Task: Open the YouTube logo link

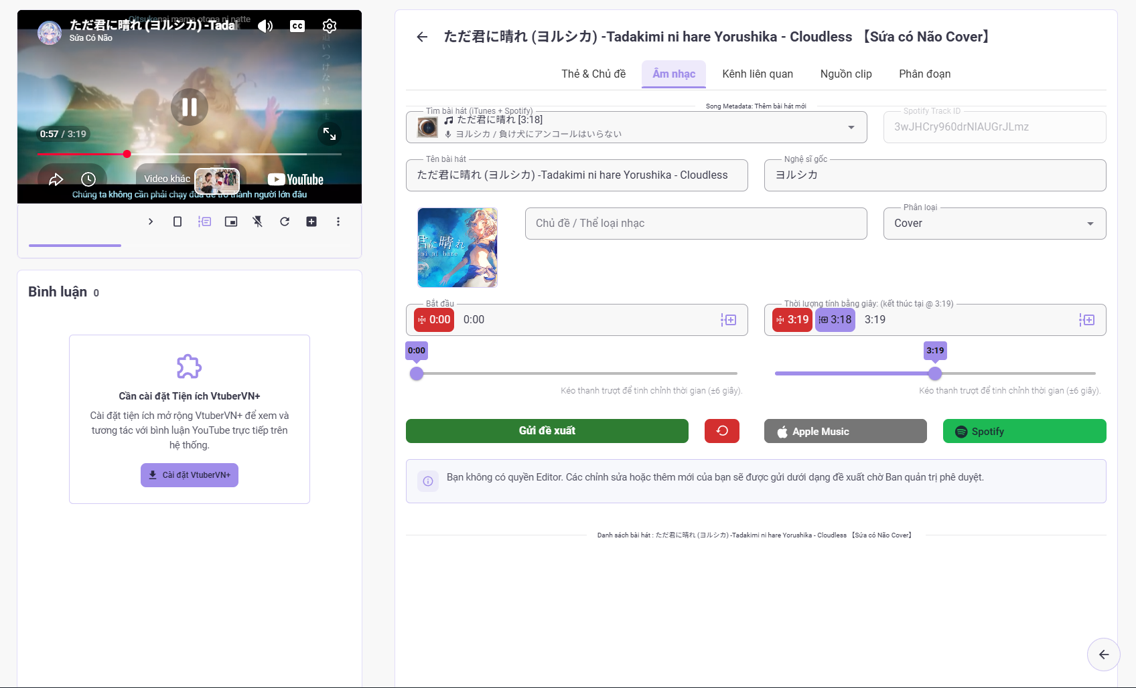Action: (x=295, y=179)
